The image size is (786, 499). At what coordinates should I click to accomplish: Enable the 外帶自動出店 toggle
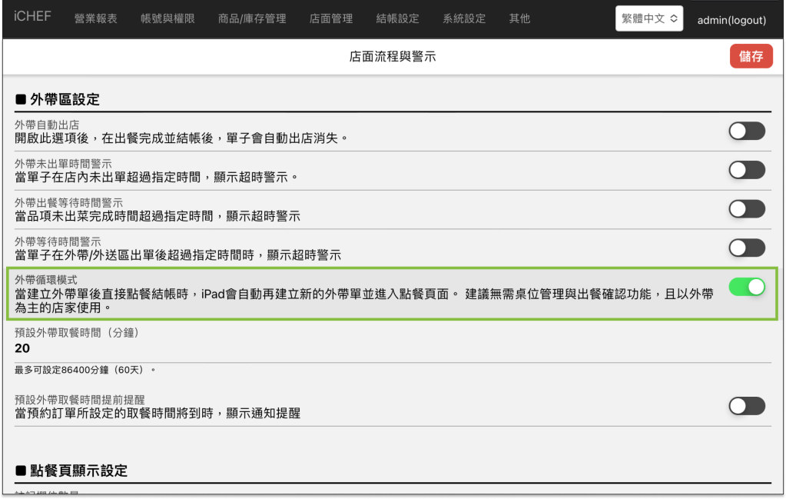pos(747,131)
